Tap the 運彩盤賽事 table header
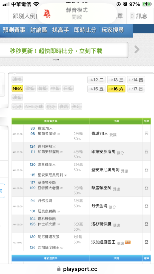154x274 pixels. pos(50,258)
